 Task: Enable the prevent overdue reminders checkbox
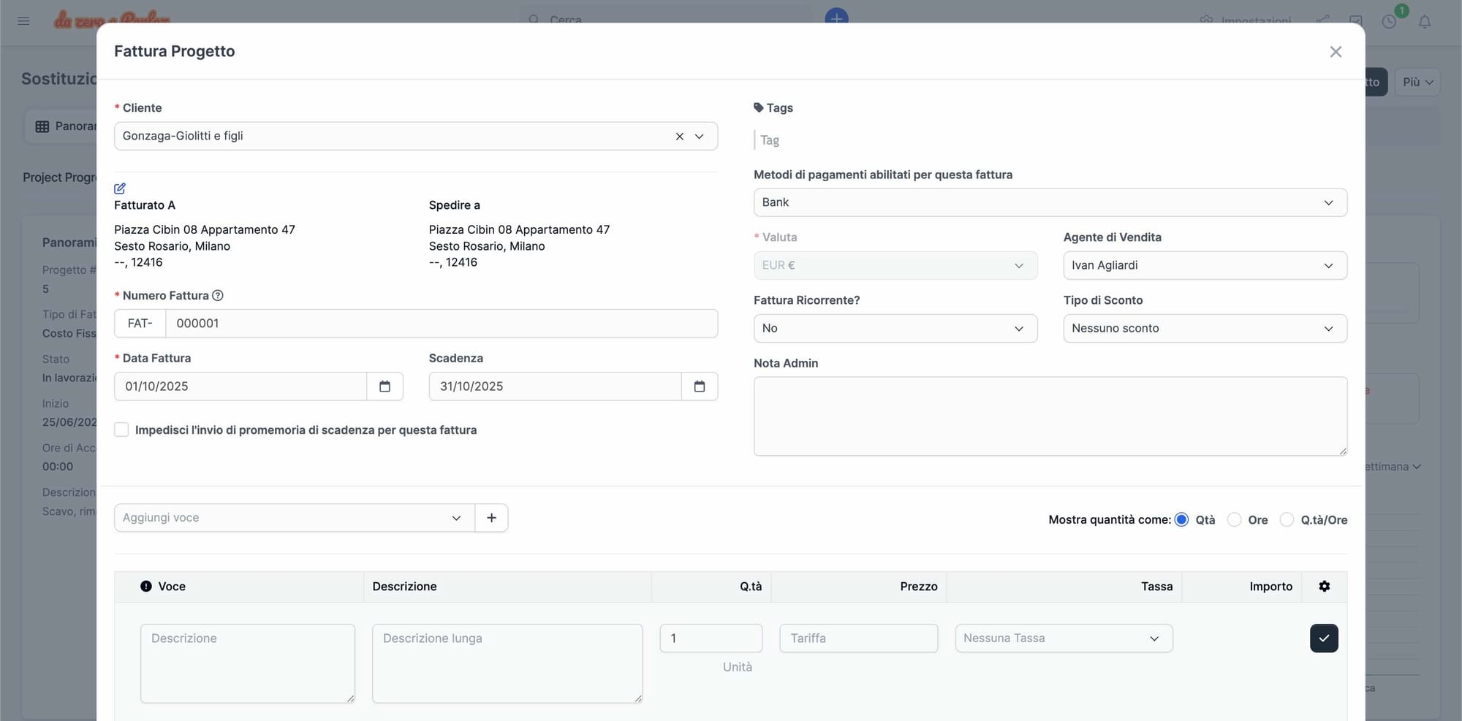[x=122, y=430]
